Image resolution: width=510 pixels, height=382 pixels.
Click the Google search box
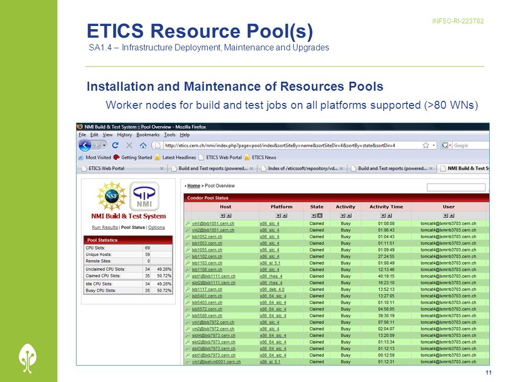(471, 145)
